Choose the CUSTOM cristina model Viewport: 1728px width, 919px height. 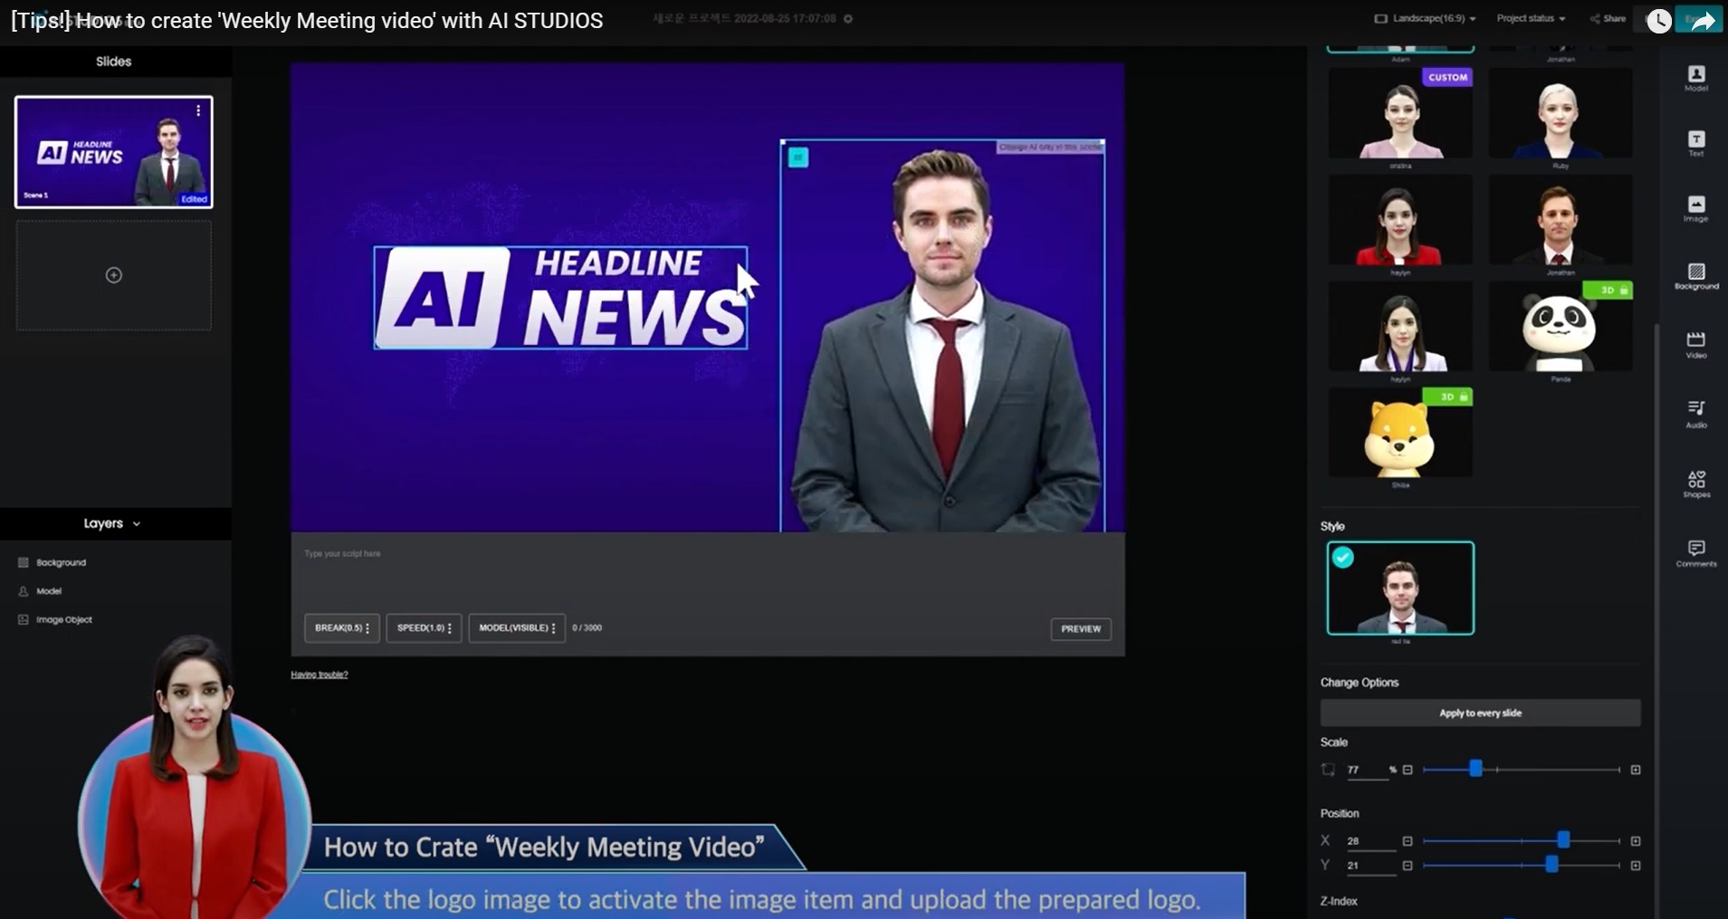pyautogui.click(x=1400, y=114)
